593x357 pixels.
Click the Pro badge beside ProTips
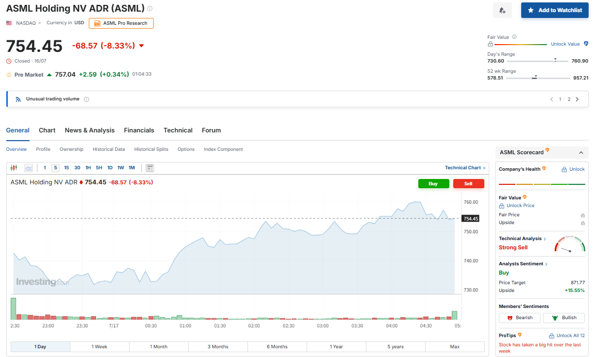(520, 335)
